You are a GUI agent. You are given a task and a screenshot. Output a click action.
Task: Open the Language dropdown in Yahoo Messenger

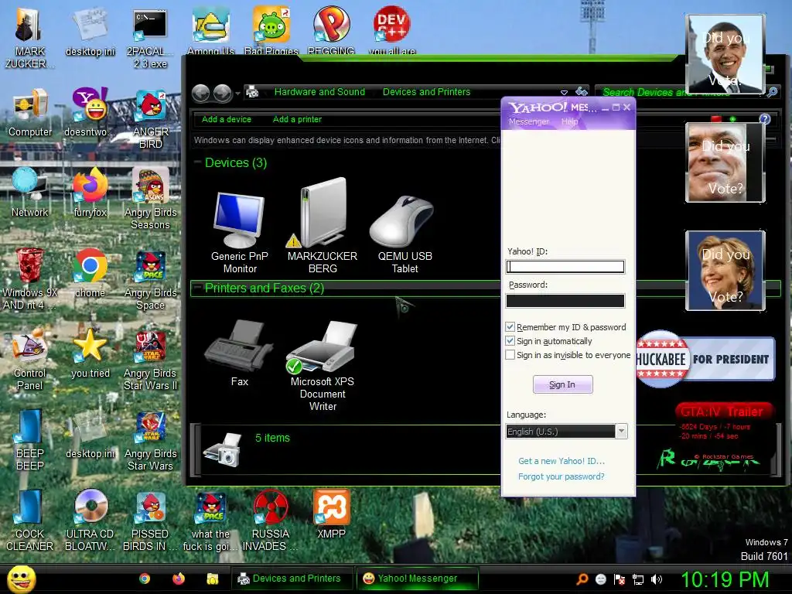(621, 431)
